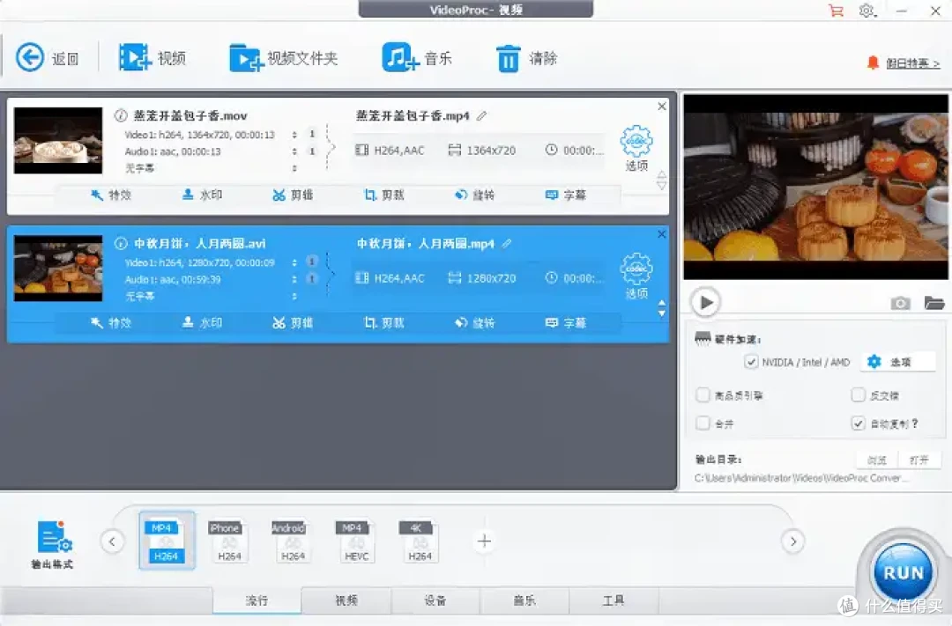
Task: Clear the list with the 清除 trash icon
Action: click(509, 59)
